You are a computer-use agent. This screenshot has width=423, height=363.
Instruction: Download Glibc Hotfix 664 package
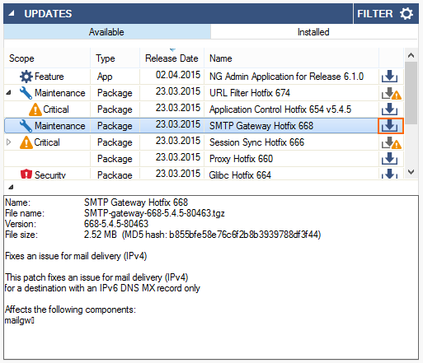[389, 174]
